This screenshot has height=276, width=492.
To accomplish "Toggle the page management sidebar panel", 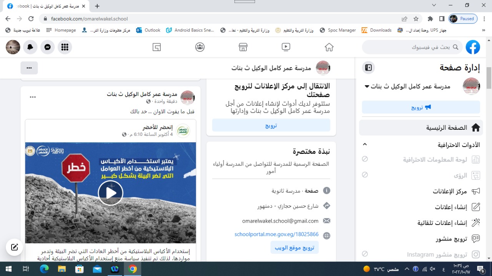I will (x=368, y=68).
